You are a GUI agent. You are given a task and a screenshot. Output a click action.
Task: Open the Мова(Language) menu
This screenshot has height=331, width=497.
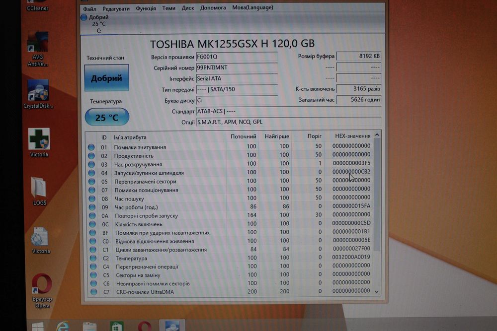point(252,7)
